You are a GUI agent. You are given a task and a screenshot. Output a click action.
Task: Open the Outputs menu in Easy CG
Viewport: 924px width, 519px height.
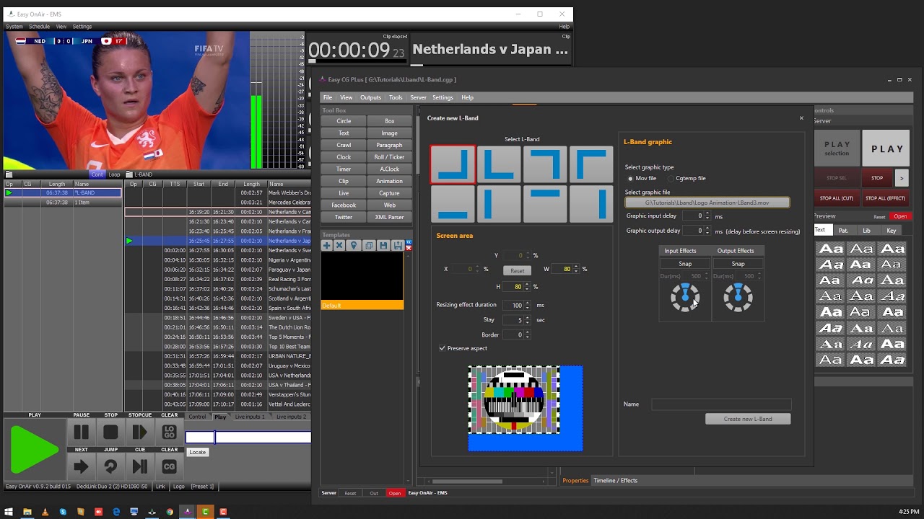tap(370, 97)
